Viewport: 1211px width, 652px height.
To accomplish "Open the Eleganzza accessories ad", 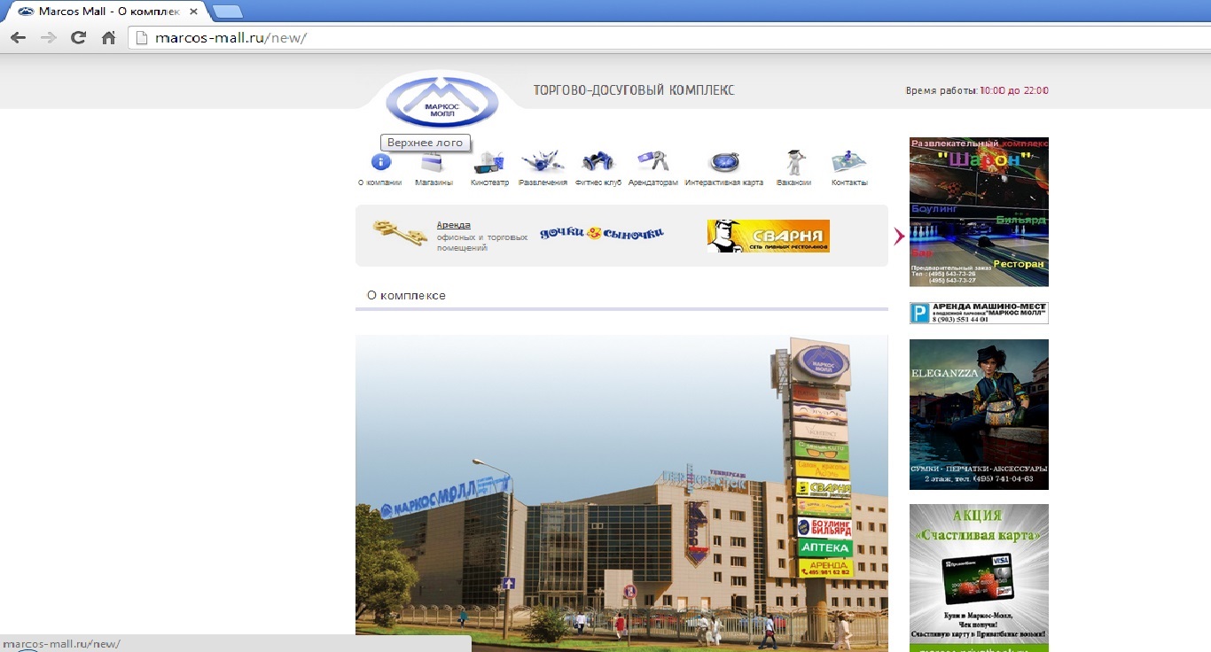I will click(979, 415).
